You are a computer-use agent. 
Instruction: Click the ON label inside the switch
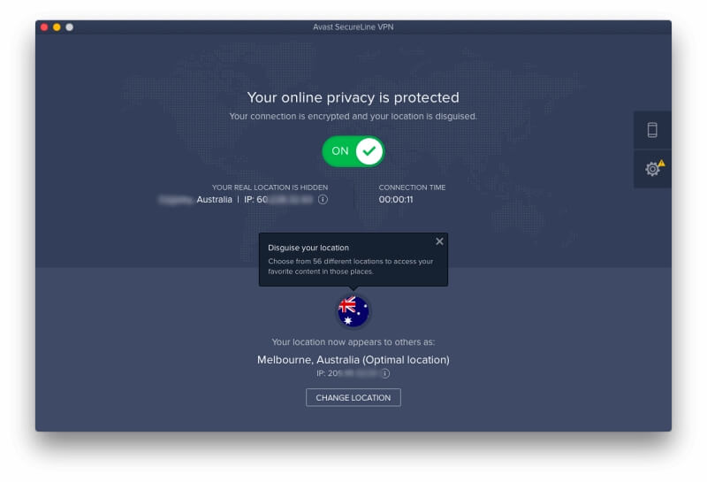click(x=340, y=151)
